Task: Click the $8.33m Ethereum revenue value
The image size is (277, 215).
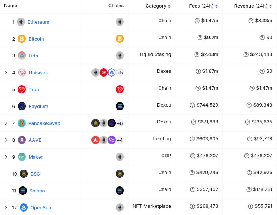Action: 264,21
